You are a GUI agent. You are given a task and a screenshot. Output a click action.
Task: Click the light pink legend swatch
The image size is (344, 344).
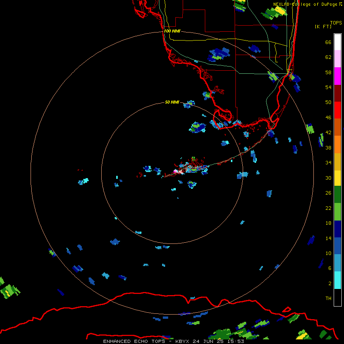[x=338, y=59]
